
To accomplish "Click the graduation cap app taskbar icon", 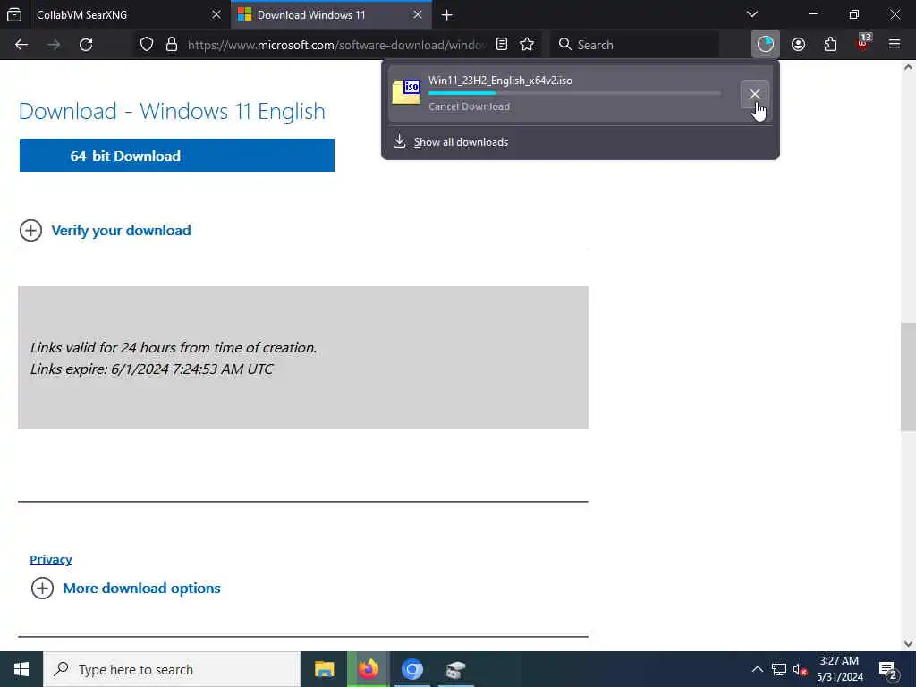I will 455,669.
